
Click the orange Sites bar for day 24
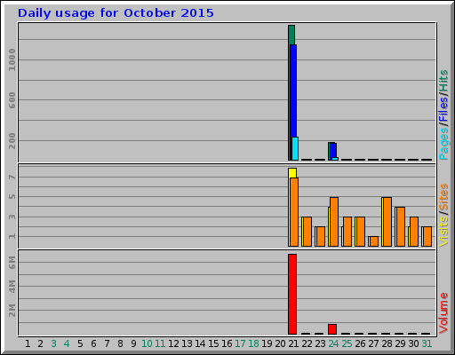[334, 222]
